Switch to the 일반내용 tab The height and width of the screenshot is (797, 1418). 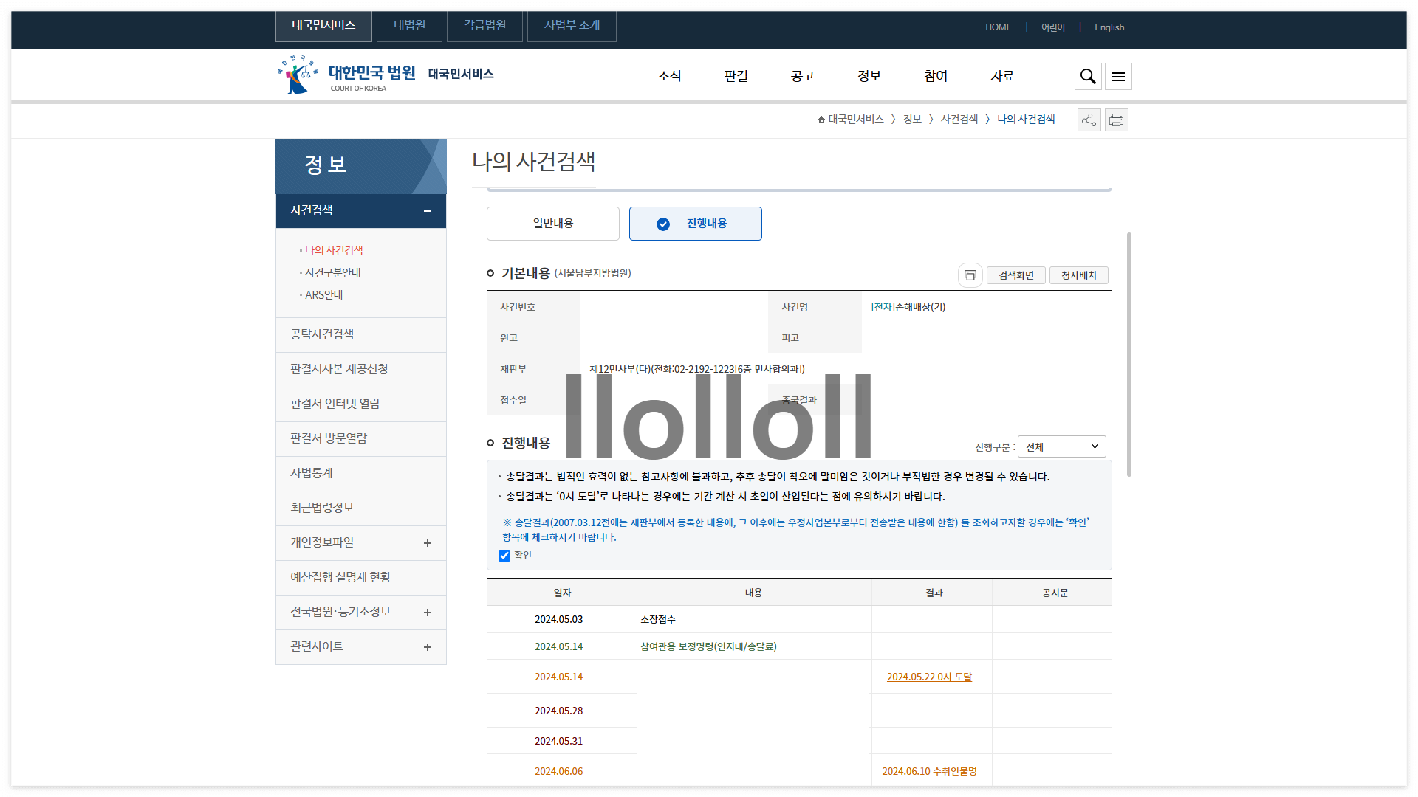[552, 224]
